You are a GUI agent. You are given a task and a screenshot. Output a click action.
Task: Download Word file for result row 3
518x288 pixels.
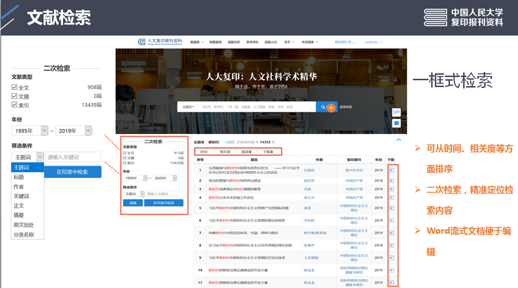pos(391,189)
